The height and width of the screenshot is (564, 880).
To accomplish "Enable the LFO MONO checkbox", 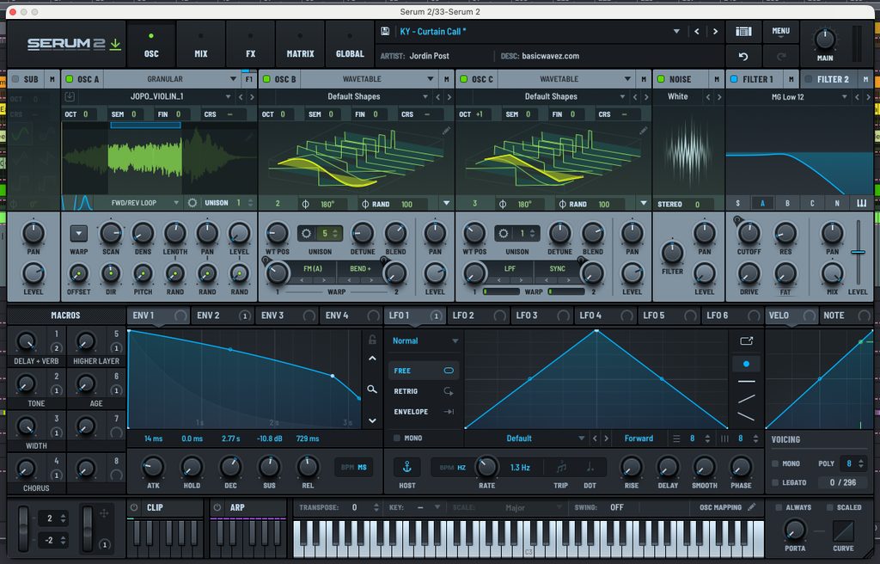I will click(x=397, y=438).
